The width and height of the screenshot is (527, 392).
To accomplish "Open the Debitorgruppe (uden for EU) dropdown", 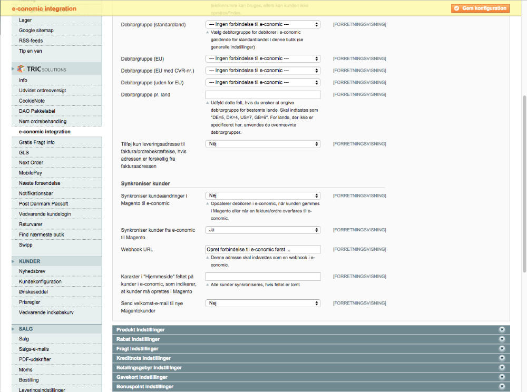I will click(262, 82).
